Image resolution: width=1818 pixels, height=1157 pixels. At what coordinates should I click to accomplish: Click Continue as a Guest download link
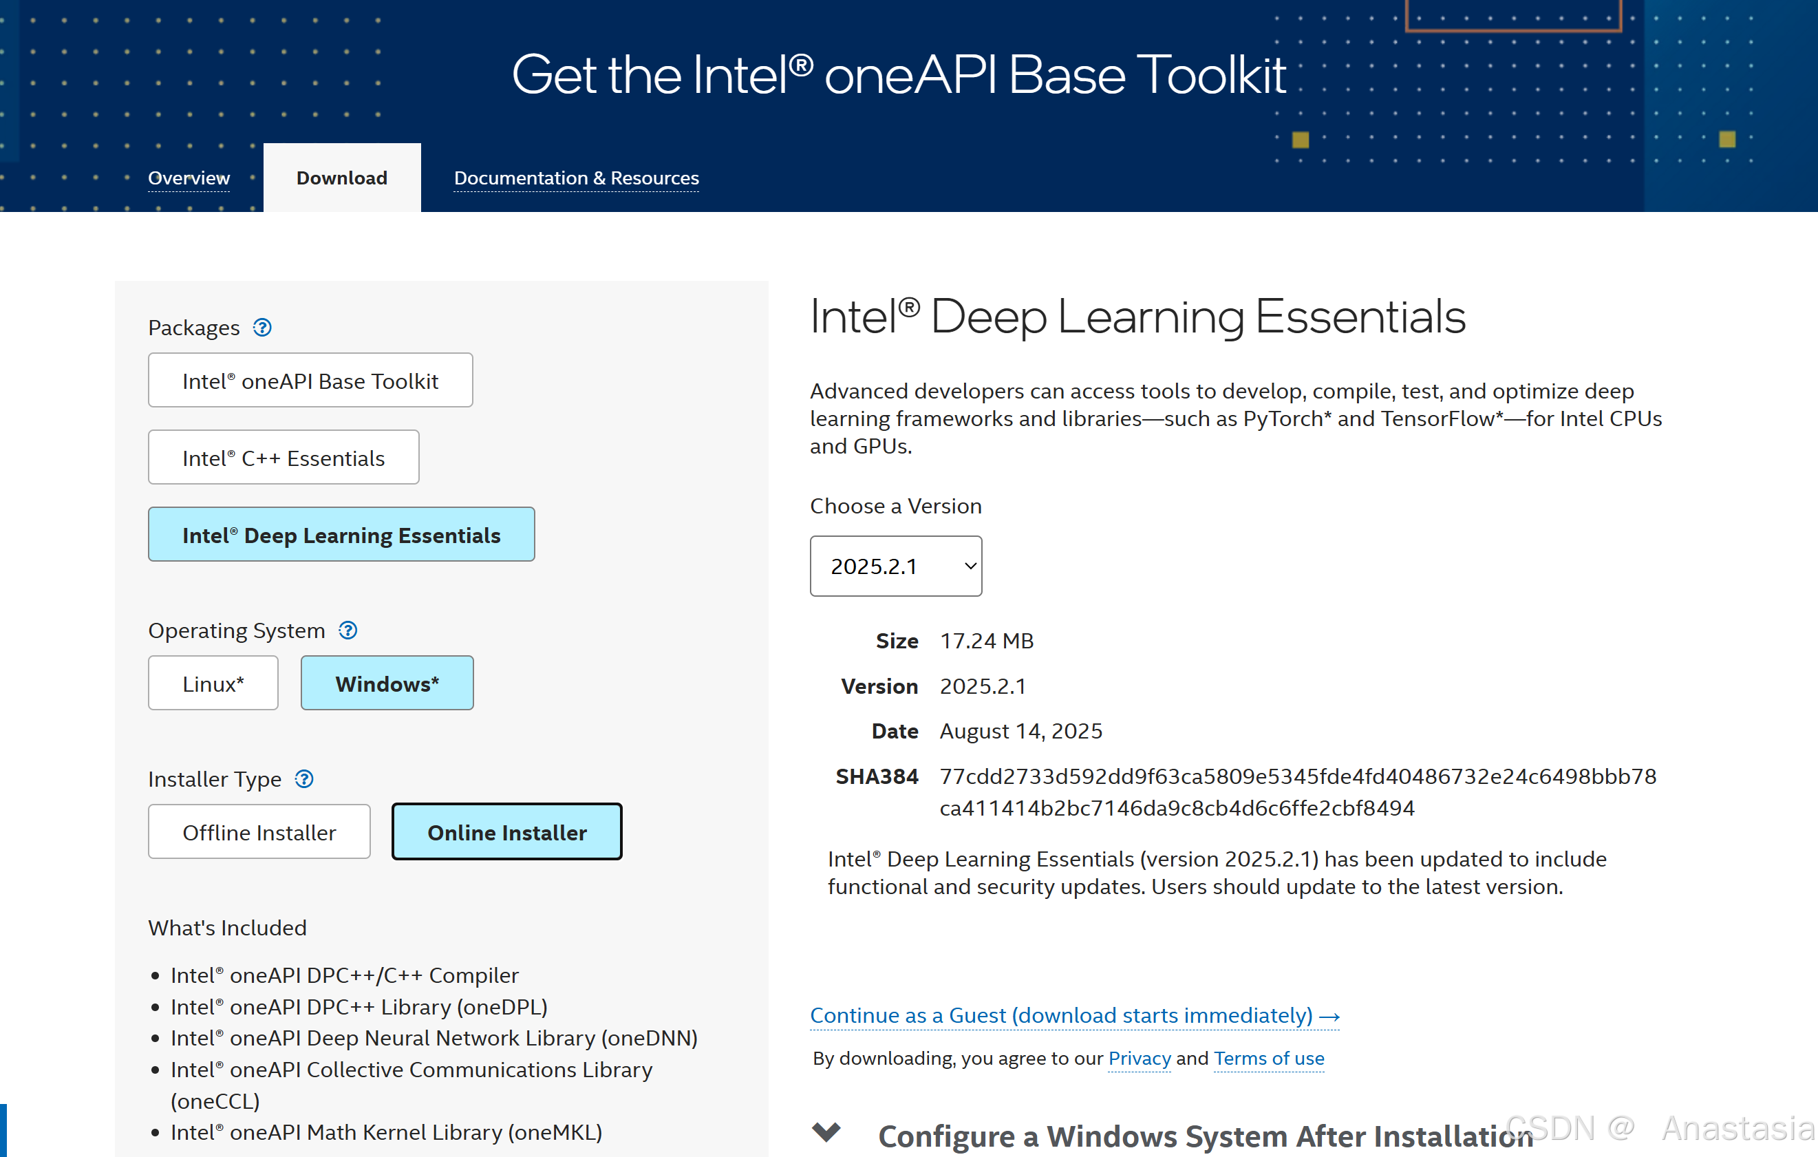tap(1073, 1016)
